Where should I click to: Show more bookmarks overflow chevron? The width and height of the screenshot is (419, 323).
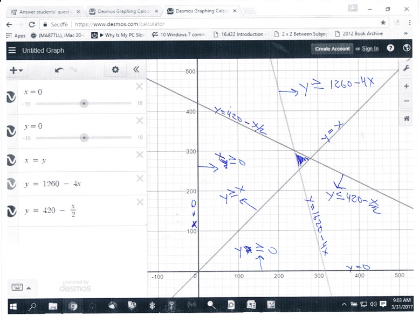[406, 33]
